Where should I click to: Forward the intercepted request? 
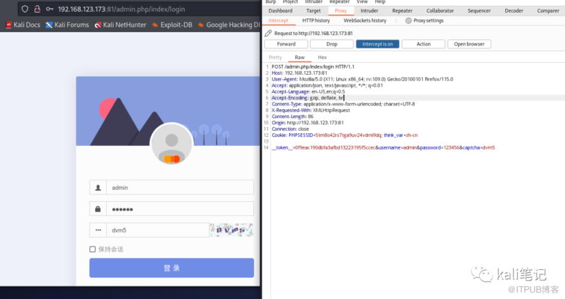pos(286,44)
